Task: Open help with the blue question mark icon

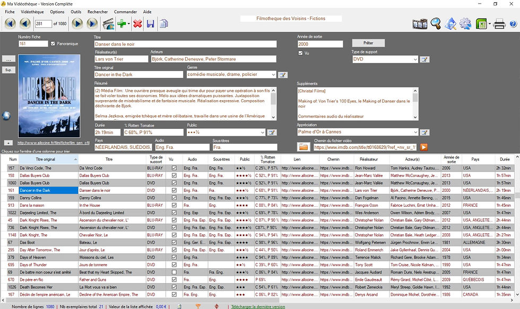Action: (513, 24)
